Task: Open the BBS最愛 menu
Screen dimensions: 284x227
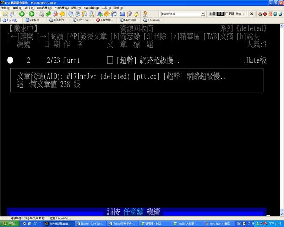Action: click(42, 8)
